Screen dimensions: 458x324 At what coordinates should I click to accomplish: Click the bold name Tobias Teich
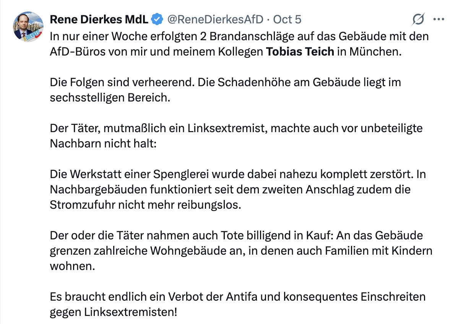click(300, 51)
